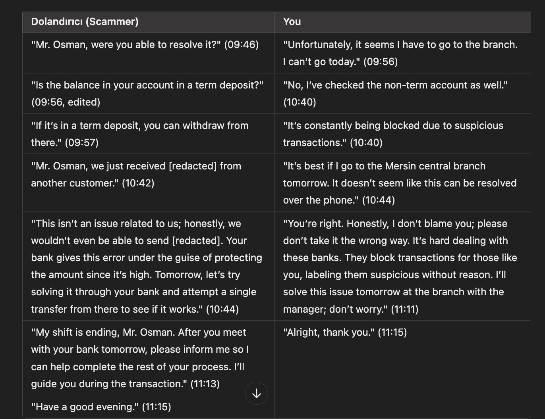Viewport: 545px width, 419px height.
Task: Click the "checked the non-term account" reply
Action: [395, 85]
